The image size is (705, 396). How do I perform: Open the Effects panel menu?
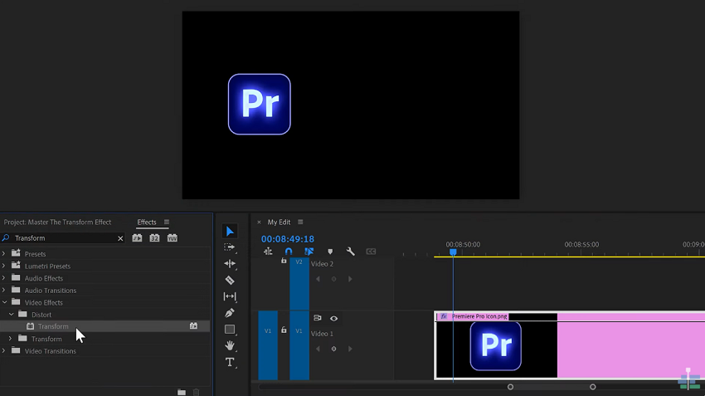tap(167, 222)
